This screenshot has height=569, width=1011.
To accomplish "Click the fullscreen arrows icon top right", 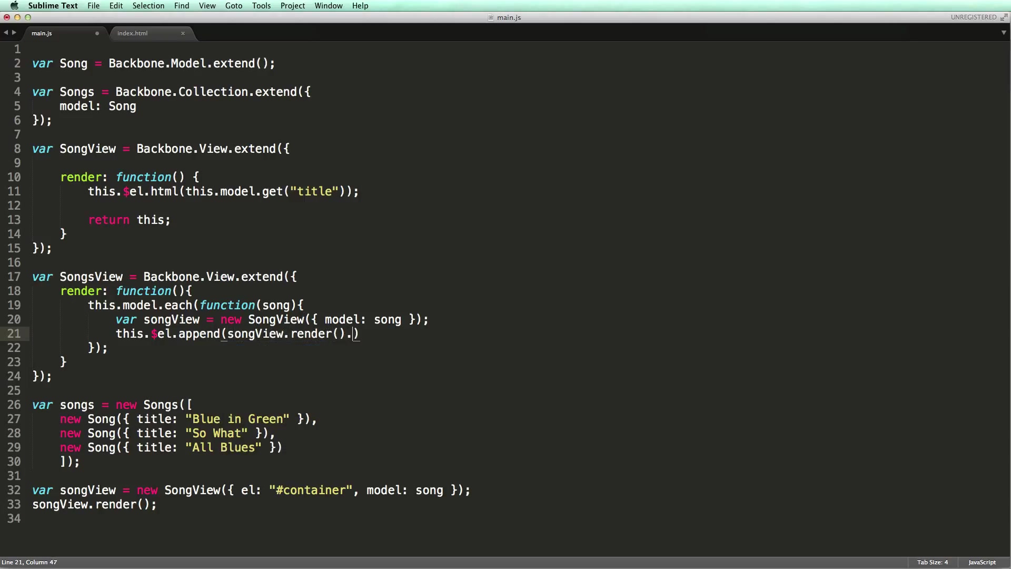I will click(1004, 17).
